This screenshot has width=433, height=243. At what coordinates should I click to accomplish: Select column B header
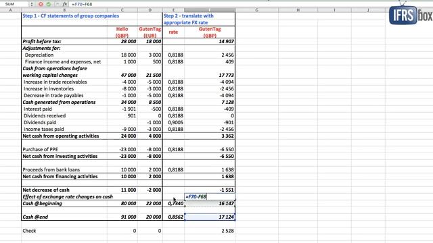tap(64, 10)
